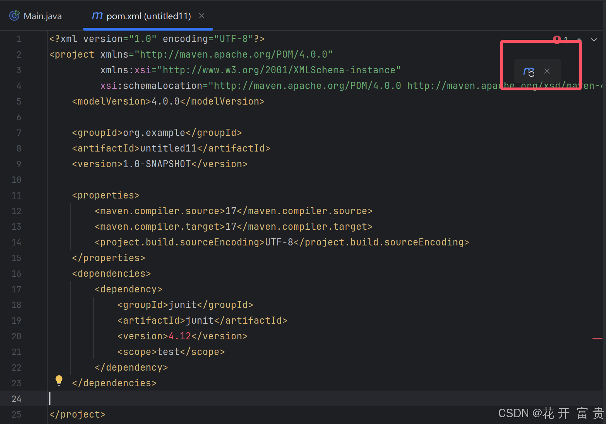The height and width of the screenshot is (424, 606).
Task: Click line number 24 beside the blinking caret
Action: (16, 398)
